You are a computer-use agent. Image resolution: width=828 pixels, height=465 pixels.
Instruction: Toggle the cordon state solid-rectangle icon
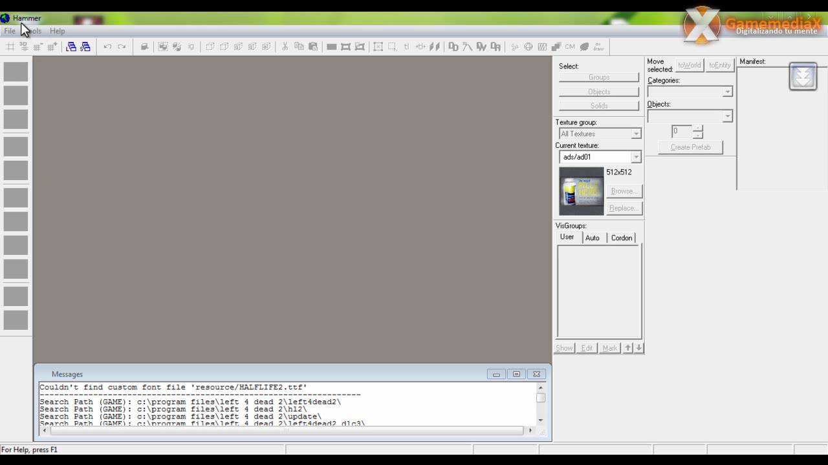tap(331, 46)
